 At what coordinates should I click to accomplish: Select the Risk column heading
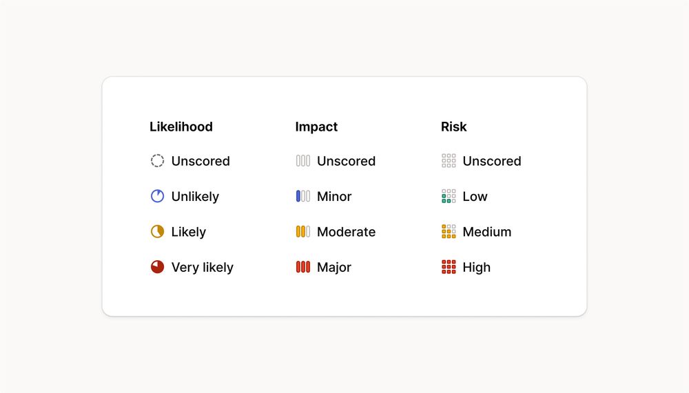click(x=453, y=127)
